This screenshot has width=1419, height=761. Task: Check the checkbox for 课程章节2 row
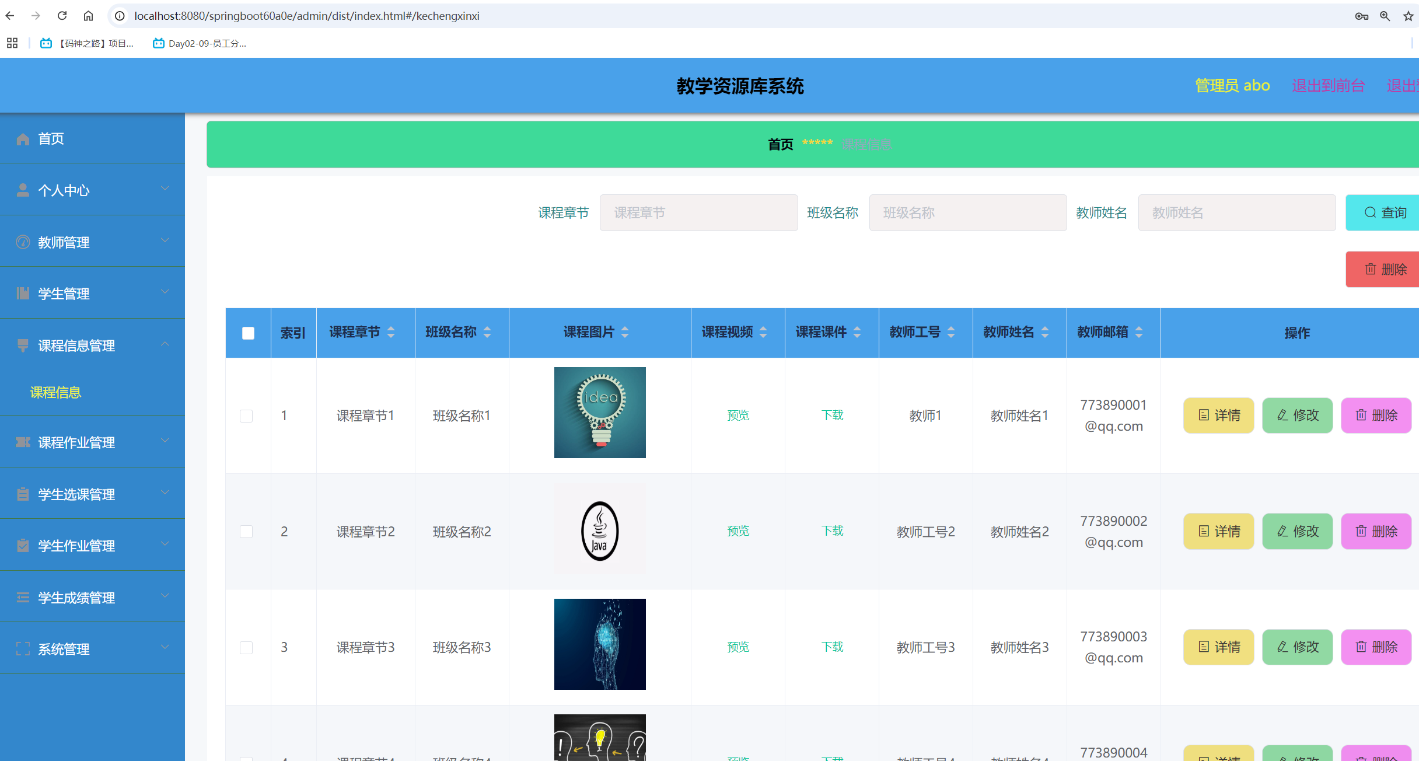pyautogui.click(x=247, y=531)
